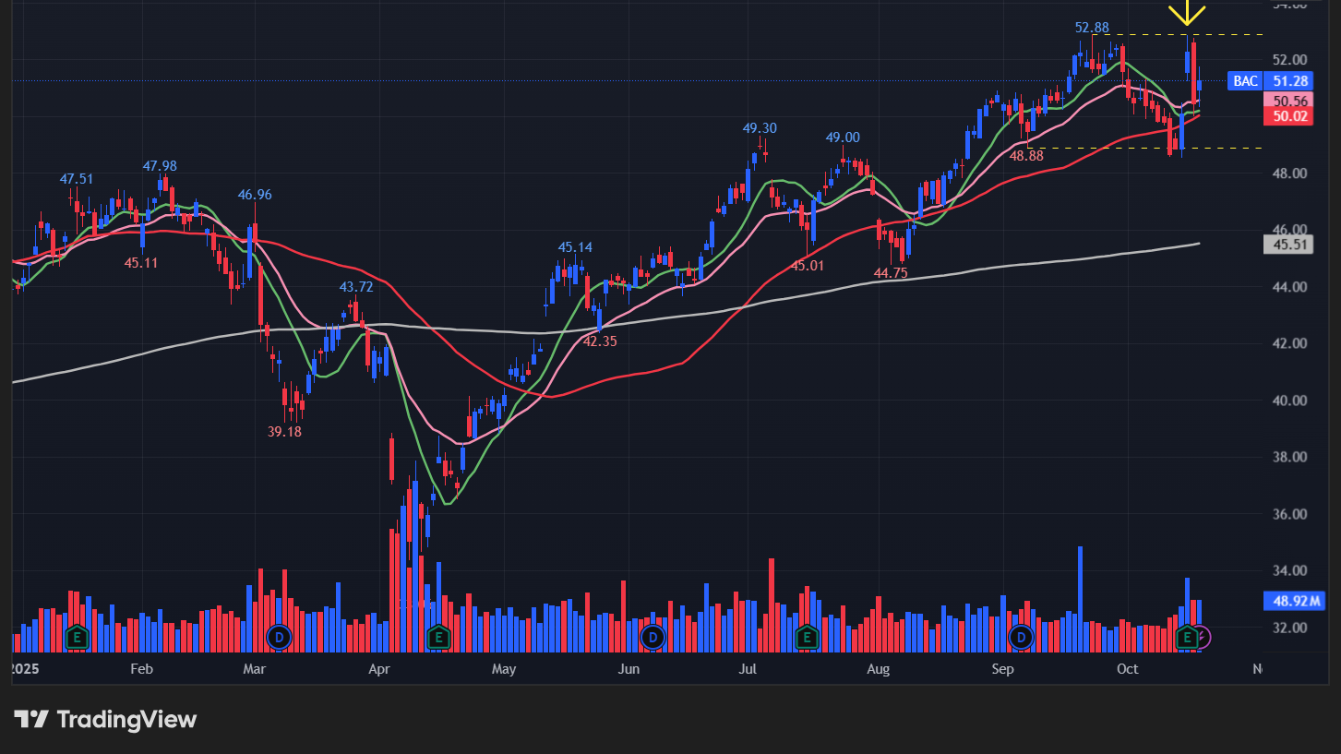Click the October earnings E marker

point(1187,637)
